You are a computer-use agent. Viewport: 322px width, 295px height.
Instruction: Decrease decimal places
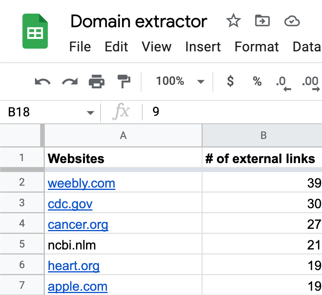pos(283,81)
